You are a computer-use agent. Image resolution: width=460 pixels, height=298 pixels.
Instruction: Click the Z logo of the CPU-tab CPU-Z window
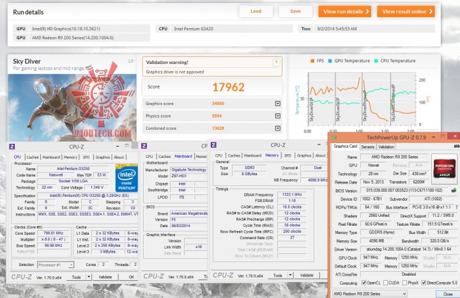(12, 146)
